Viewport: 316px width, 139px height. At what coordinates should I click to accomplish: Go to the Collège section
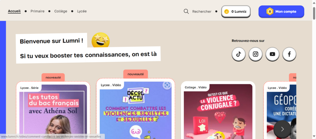pos(61,11)
